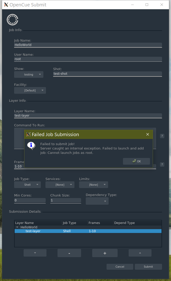Viewport: 171px width, 281px height.
Task: Click the Shot field with test-shot
Action: (107, 74)
